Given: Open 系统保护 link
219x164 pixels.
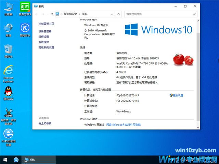Looking at the screenshot, I should pyautogui.click(x=44, y=42).
